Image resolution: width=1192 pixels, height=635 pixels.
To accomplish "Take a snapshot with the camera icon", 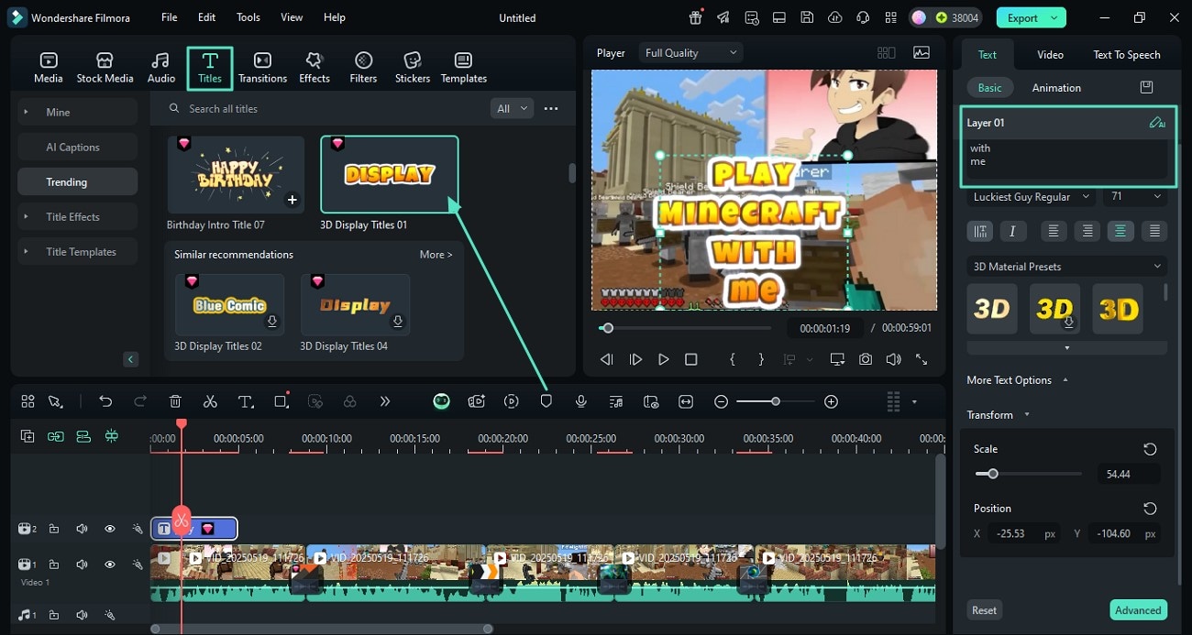I will coord(866,360).
